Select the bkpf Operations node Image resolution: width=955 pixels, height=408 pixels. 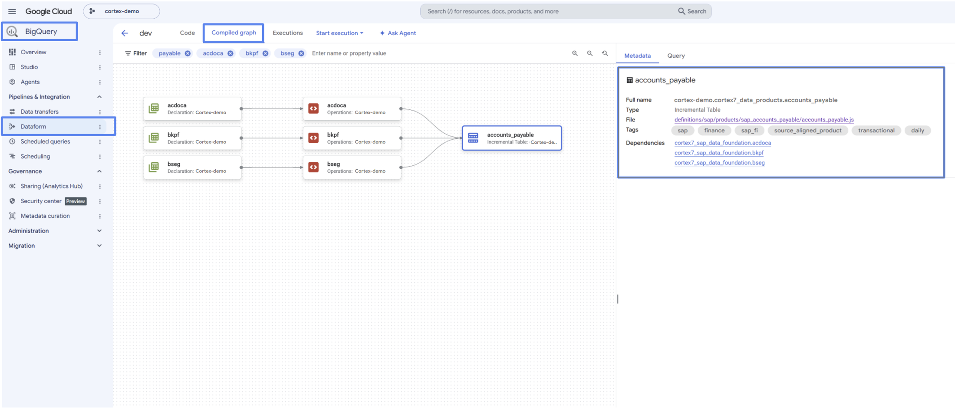point(352,138)
